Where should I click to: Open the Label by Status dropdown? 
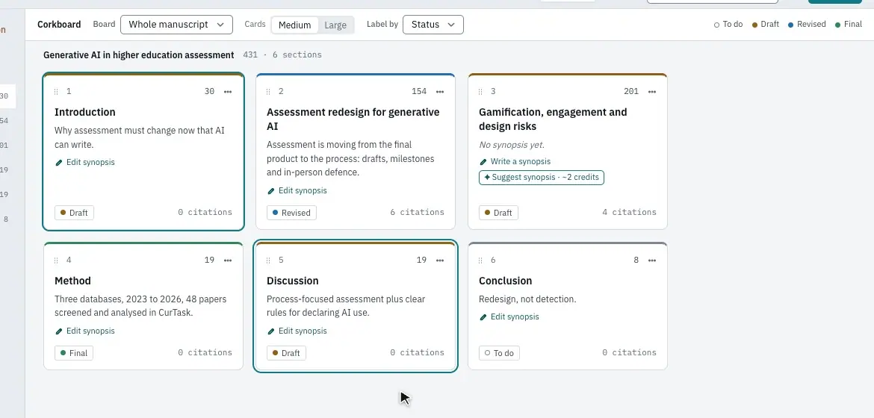(433, 25)
